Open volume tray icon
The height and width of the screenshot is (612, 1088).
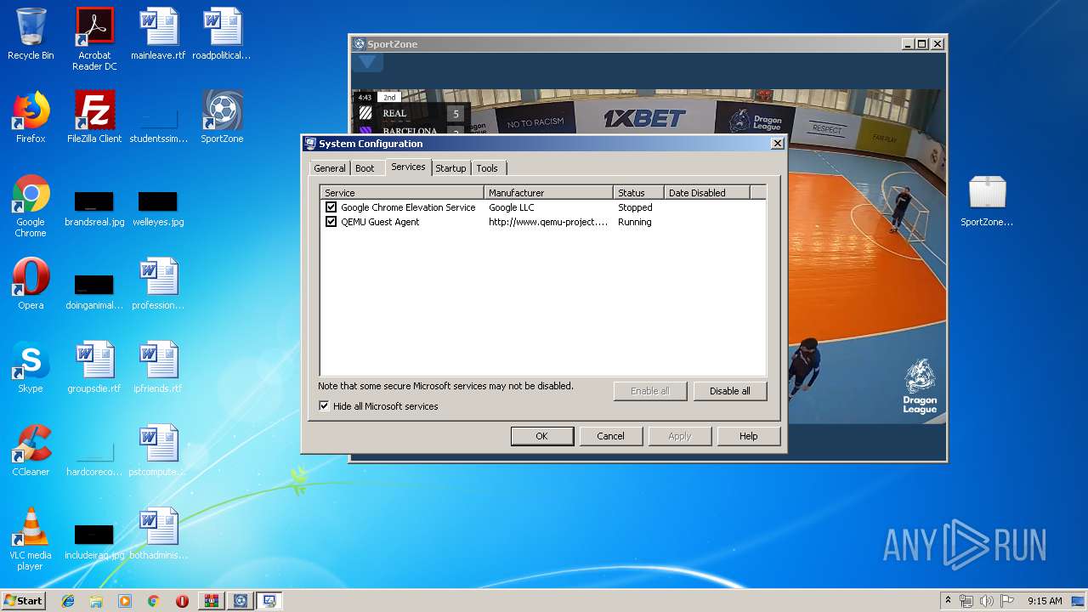pyautogui.click(x=986, y=601)
